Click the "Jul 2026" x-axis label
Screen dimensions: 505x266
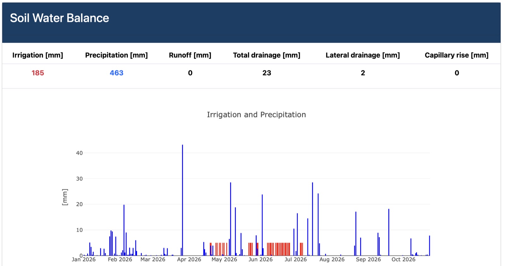click(296, 259)
